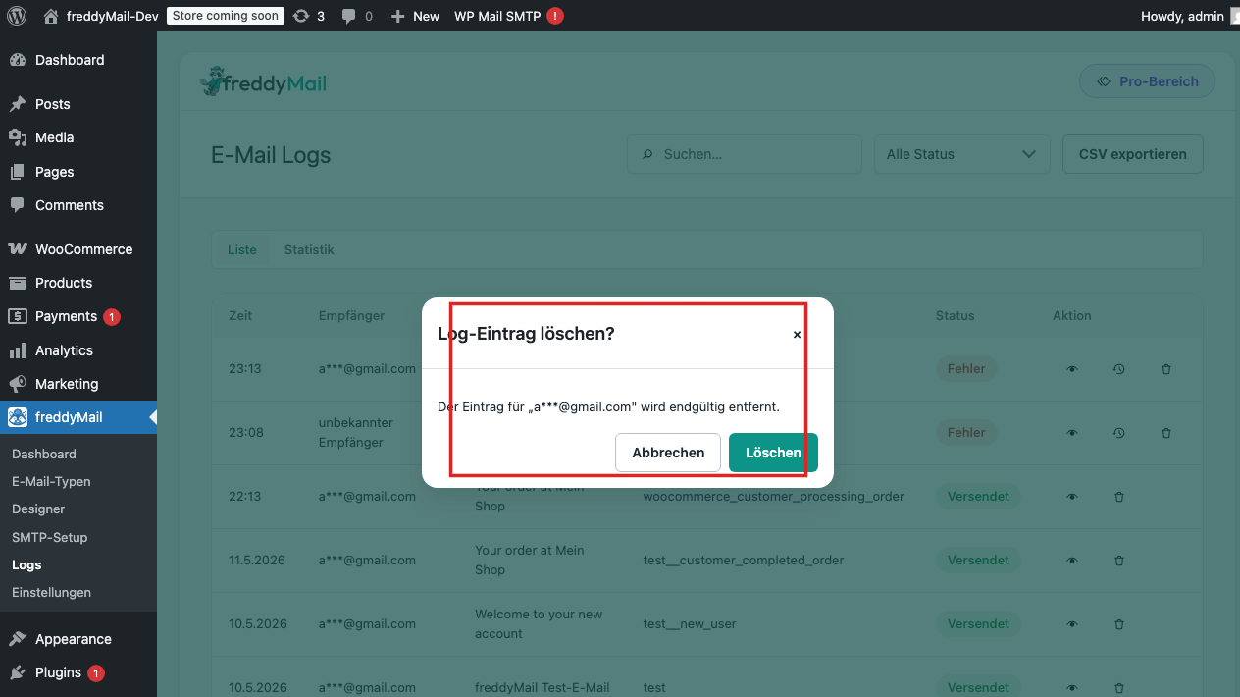View the 23:08 log entry eye icon

coord(1072,433)
